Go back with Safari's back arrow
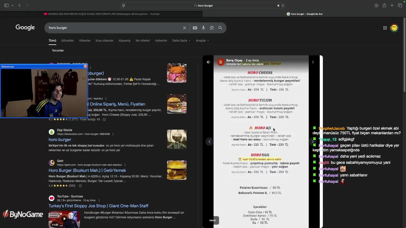Viewport: 406px width, 228px height. click(x=19, y=5)
